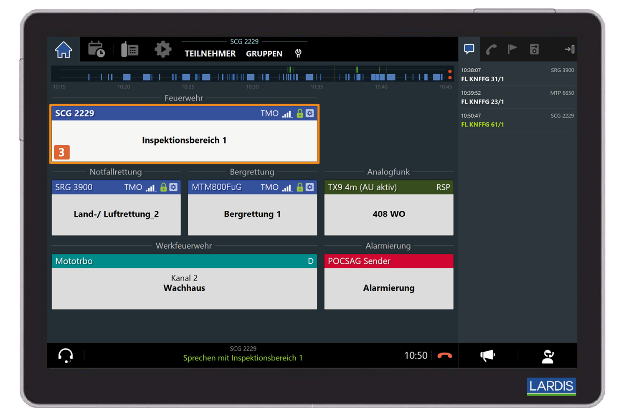Image resolution: width=624 pixels, height=416 pixels.
Task: Click the megaphone announcement icon
Action: click(487, 355)
